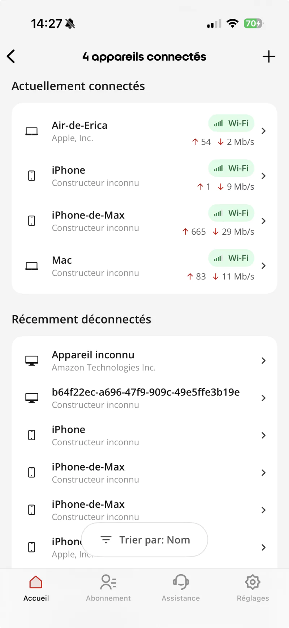Tap the plus icon to add device
The image size is (289, 628).
coord(268,57)
